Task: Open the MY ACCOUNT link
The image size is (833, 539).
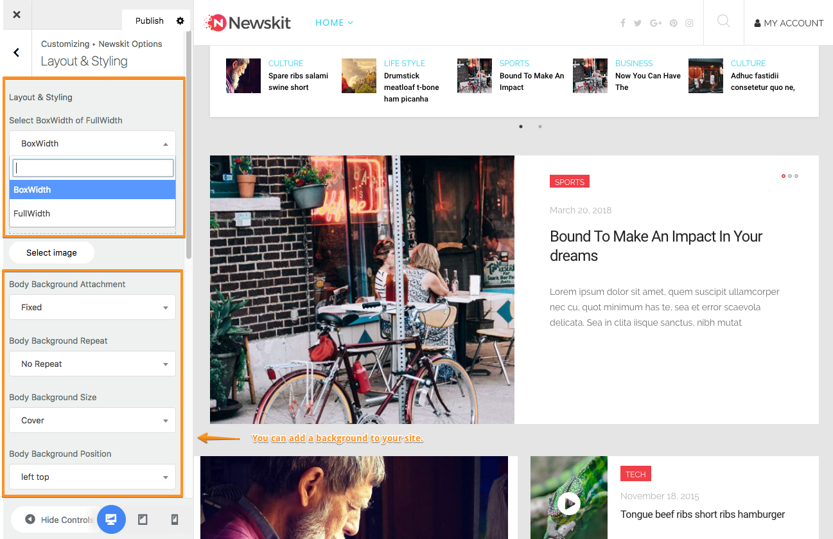Action: (789, 23)
